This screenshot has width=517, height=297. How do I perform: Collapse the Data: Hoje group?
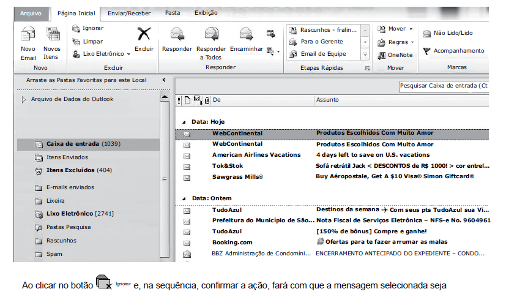pos(184,122)
